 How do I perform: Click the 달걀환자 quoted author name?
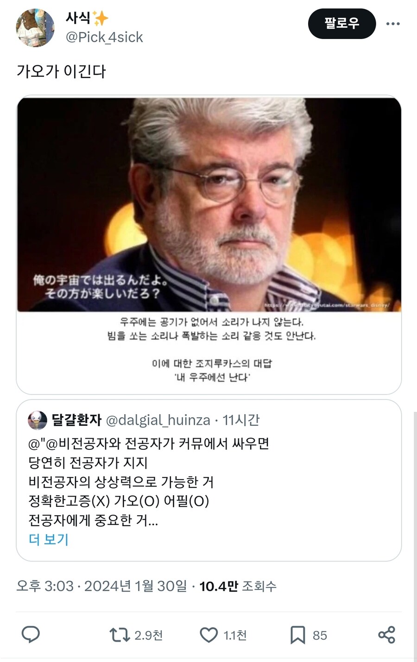click(x=76, y=420)
